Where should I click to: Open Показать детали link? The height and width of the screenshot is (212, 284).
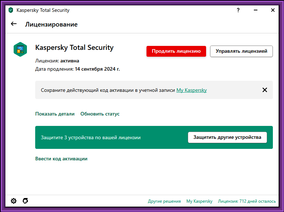click(x=55, y=114)
